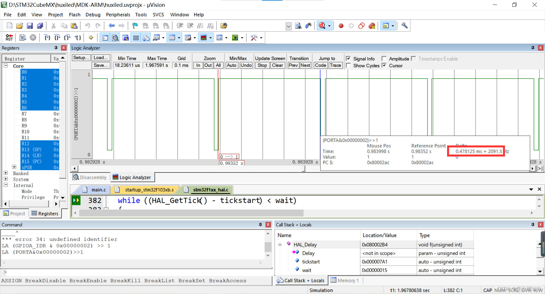Reset the CPU with the RST icon
The height and width of the screenshot is (294, 545).
(x=9, y=37)
